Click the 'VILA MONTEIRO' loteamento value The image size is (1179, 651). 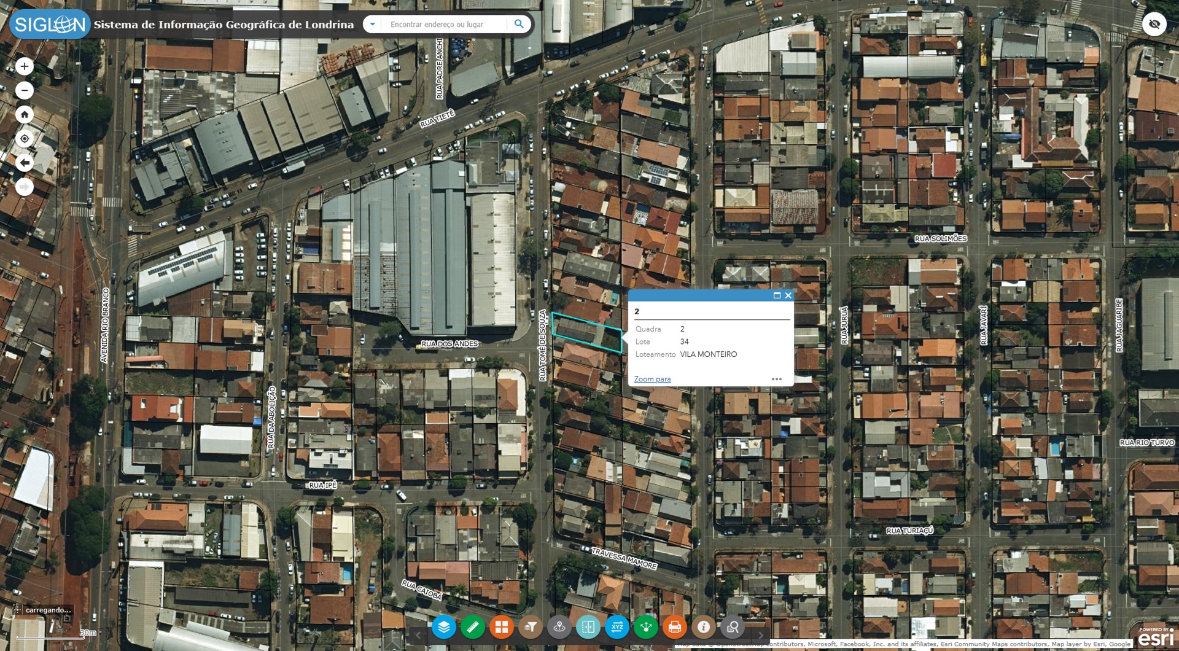point(709,354)
